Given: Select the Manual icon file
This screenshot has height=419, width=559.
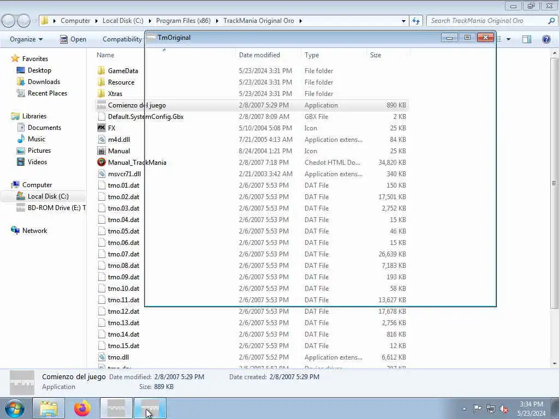Looking at the screenshot, I should coord(102,151).
